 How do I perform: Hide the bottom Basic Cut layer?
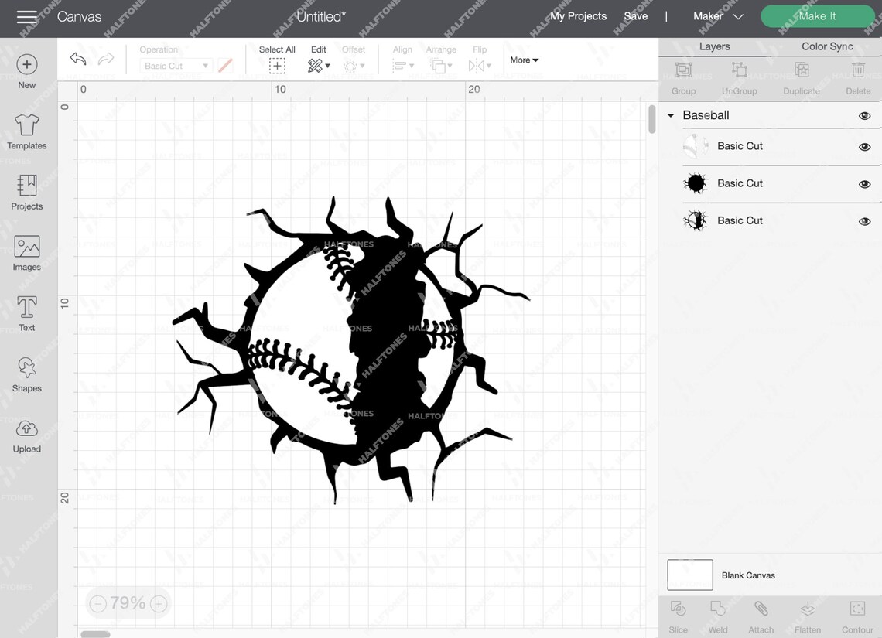click(x=864, y=220)
